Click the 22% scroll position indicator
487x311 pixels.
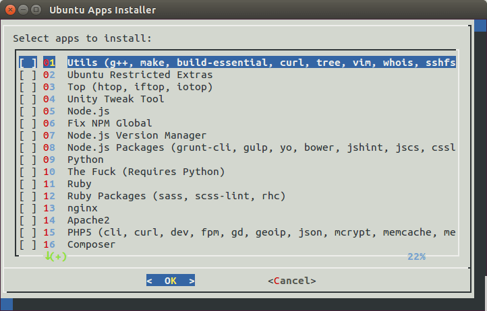(x=416, y=256)
